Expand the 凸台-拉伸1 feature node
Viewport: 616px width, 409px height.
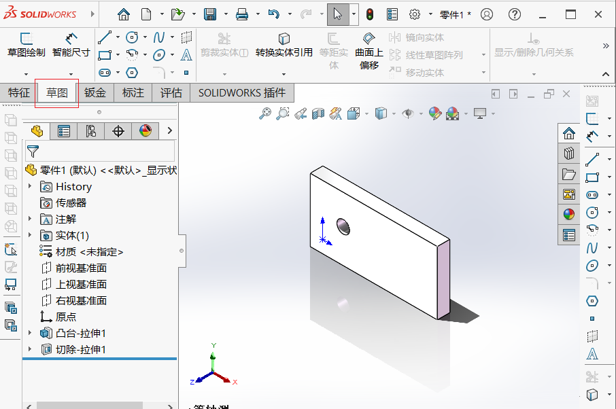[30, 333]
